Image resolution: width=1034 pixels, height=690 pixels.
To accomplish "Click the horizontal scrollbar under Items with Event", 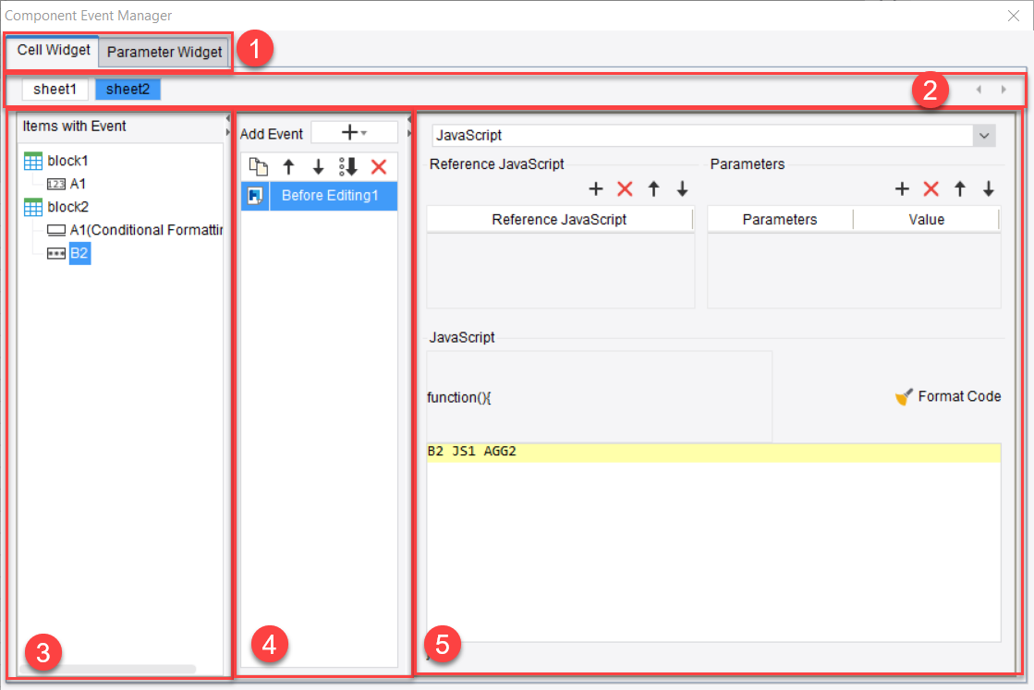I will (x=107, y=669).
